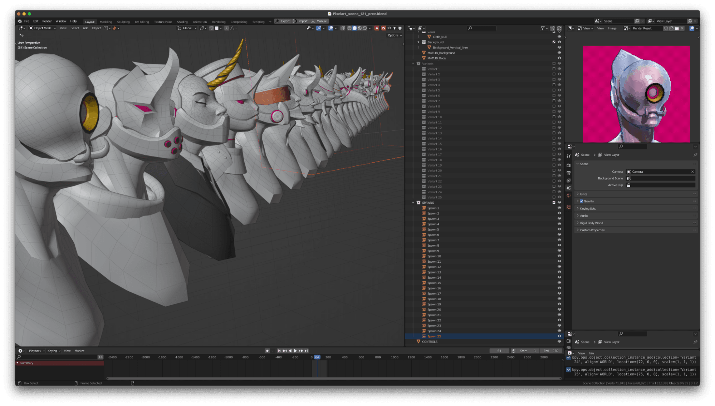Click the current frame 64 marker
This screenshot has height=406, width=715.
tap(317, 357)
